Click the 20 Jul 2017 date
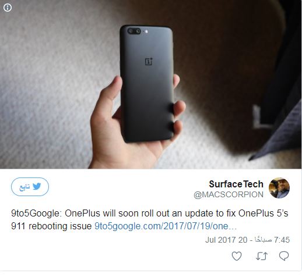 [226, 240]
